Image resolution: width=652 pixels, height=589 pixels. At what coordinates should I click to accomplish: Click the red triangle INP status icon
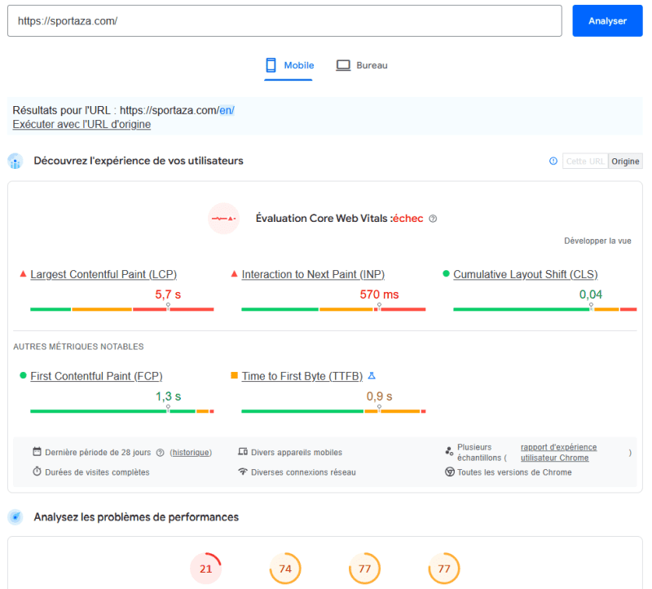coord(235,274)
